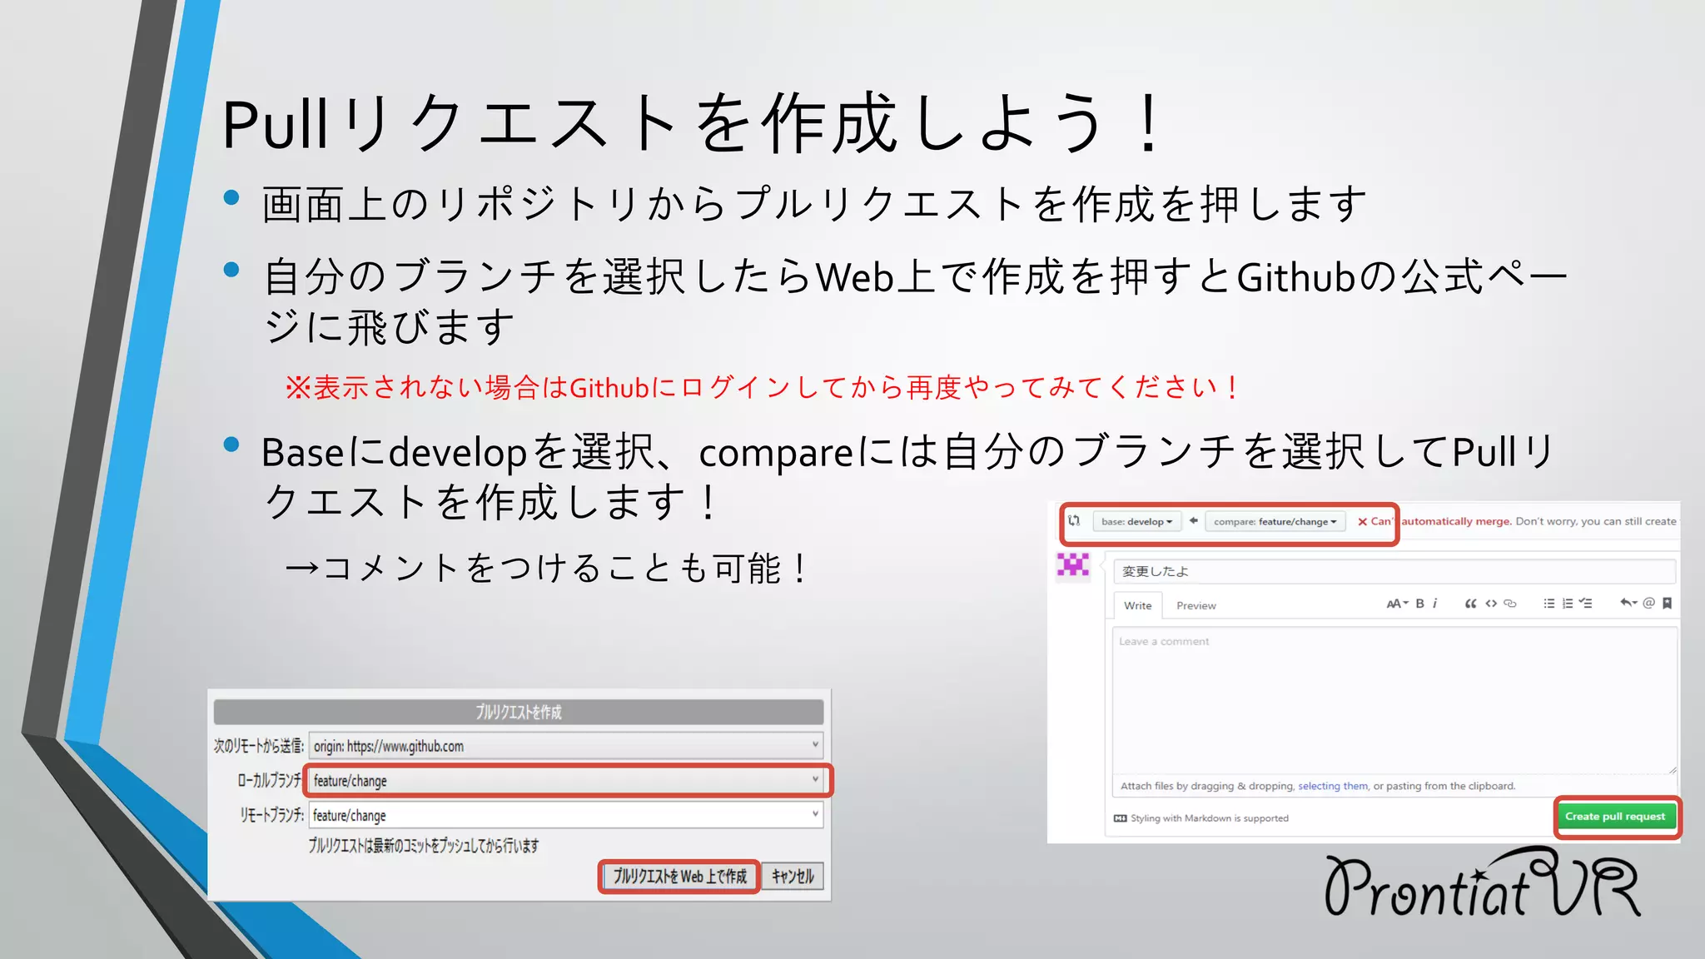Insert code with the angle brackets icon
Image resolution: width=1705 pixels, height=959 pixels.
tap(1491, 604)
